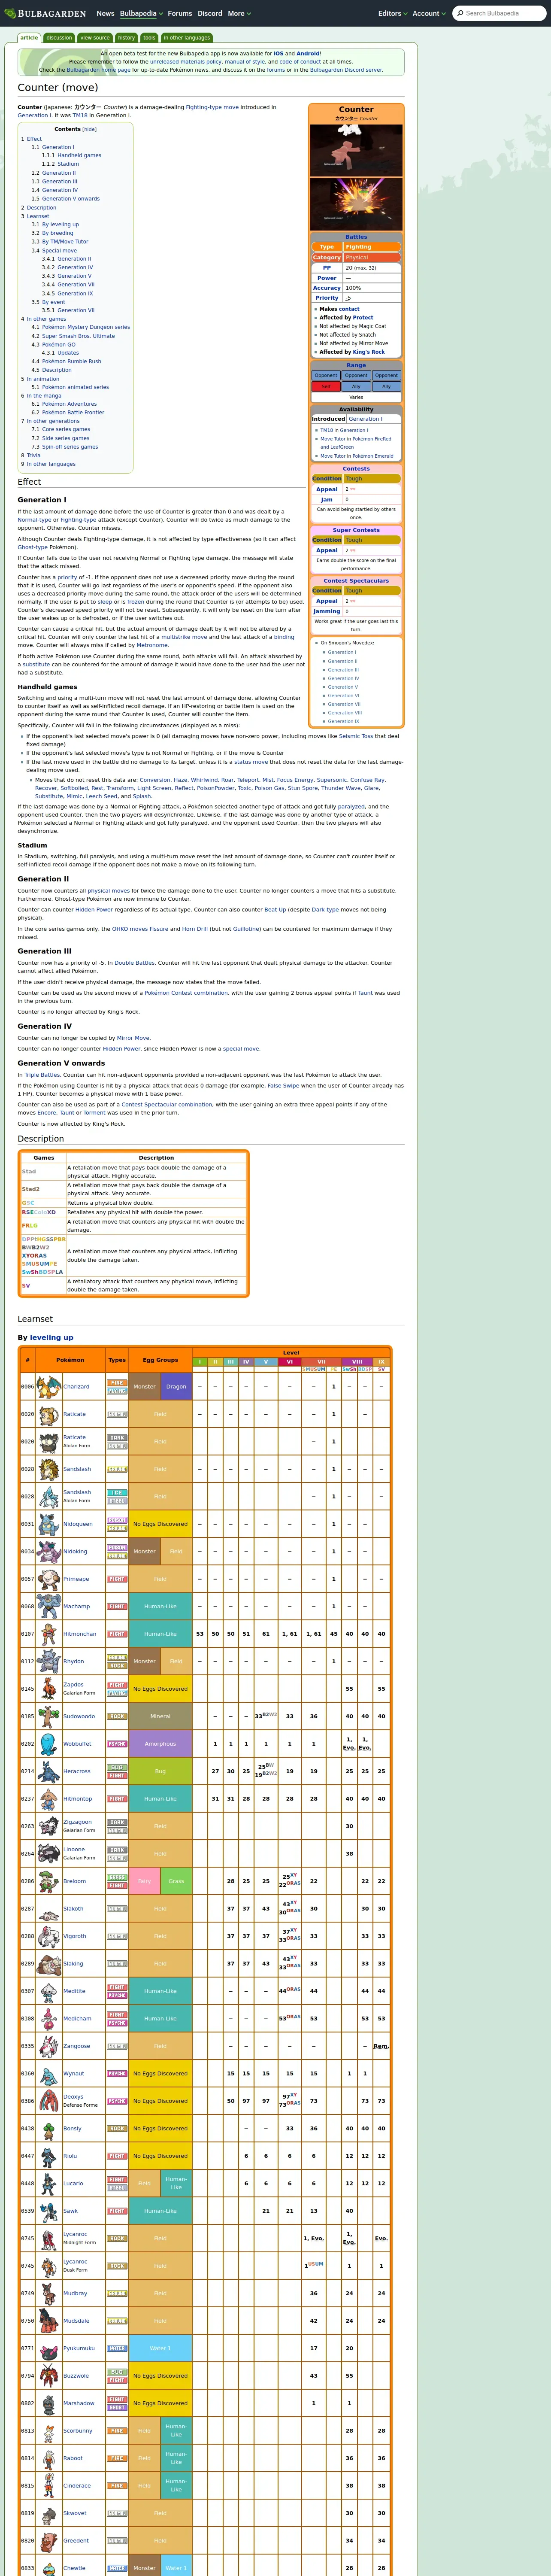Click the Heracross sprite icon

tap(49, 1772)
